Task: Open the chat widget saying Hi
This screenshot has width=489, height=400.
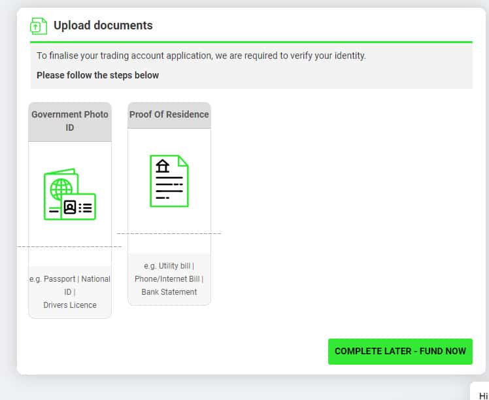Action: [x=481, y=392]
